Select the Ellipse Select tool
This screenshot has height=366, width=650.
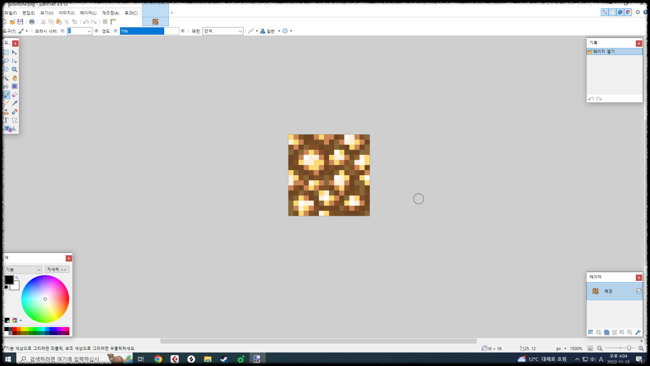tap(6, 70)
